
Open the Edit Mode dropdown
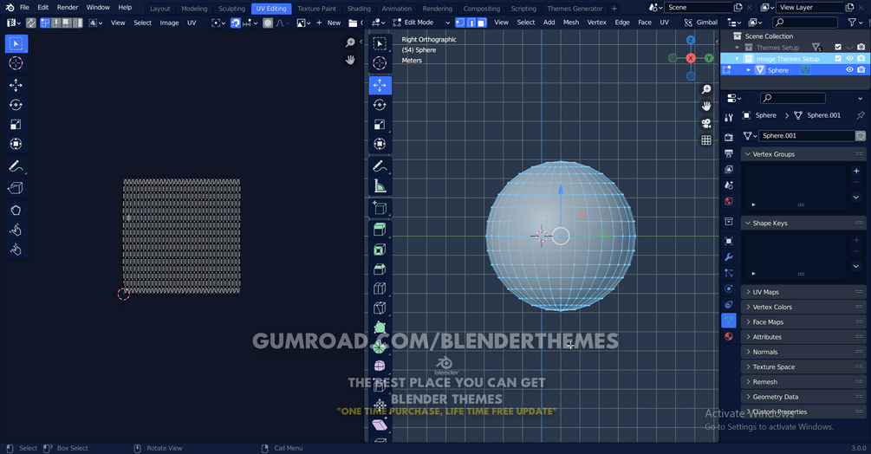(x=421, y=23)
